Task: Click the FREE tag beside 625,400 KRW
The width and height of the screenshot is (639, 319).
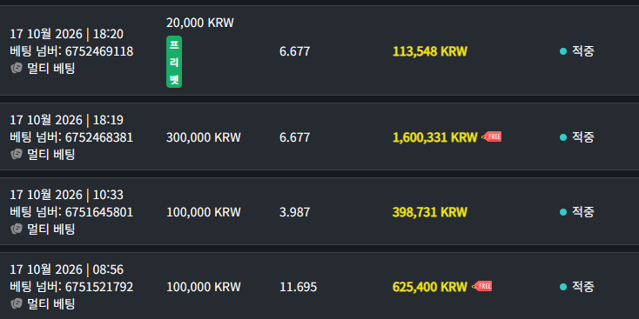Action: 482,286
